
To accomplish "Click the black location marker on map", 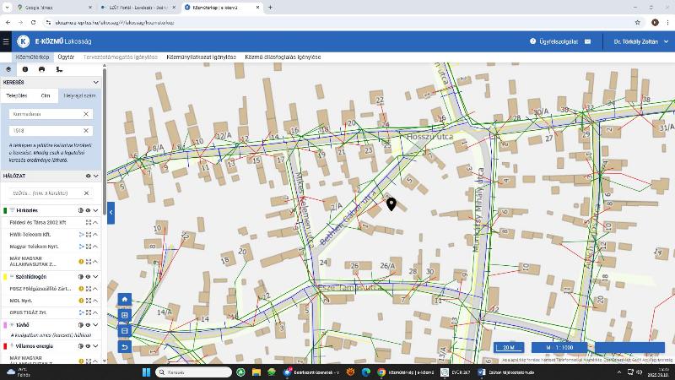I will [x=391, y=204].
